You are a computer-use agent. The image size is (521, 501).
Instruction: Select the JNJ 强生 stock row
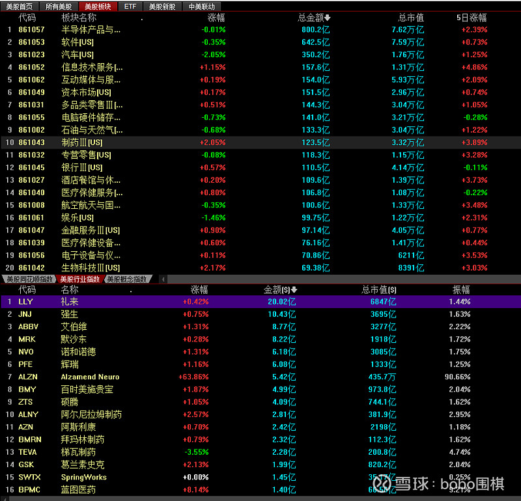tap(260, 314)
